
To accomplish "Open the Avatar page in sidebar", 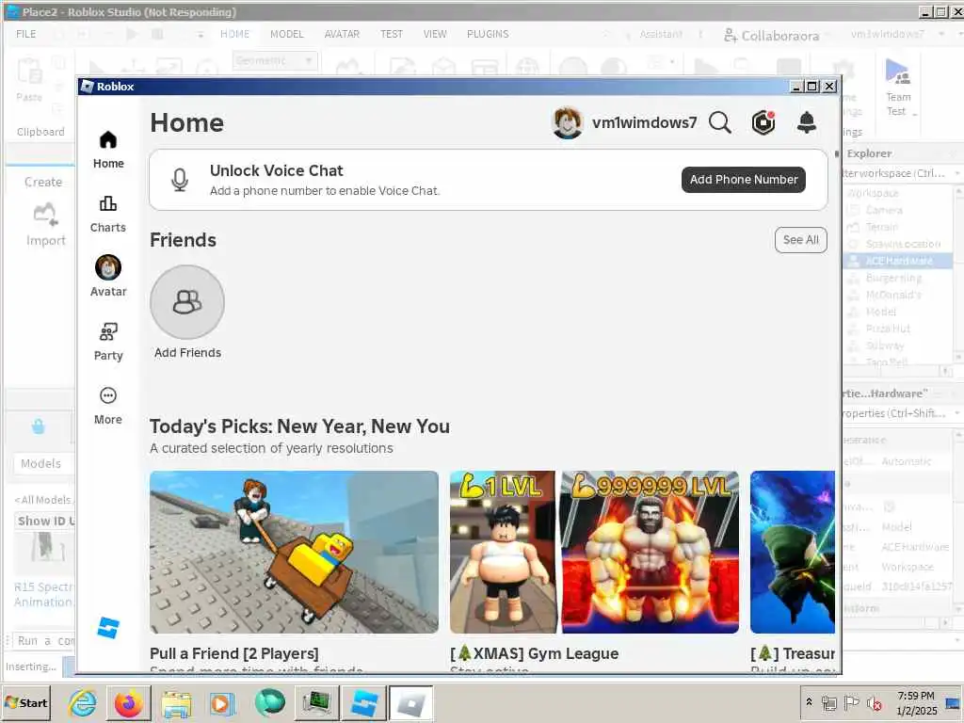I will (x=108, y=276).
